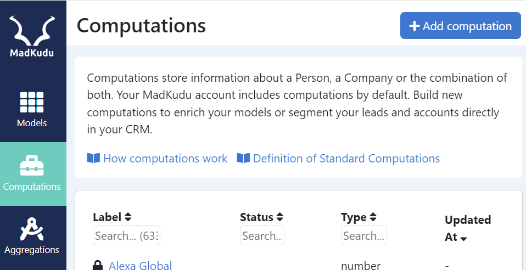This screenshot has width=526, height=270.
Task: Click the lock icon next to Alexa Global
Action: [98, 266]
